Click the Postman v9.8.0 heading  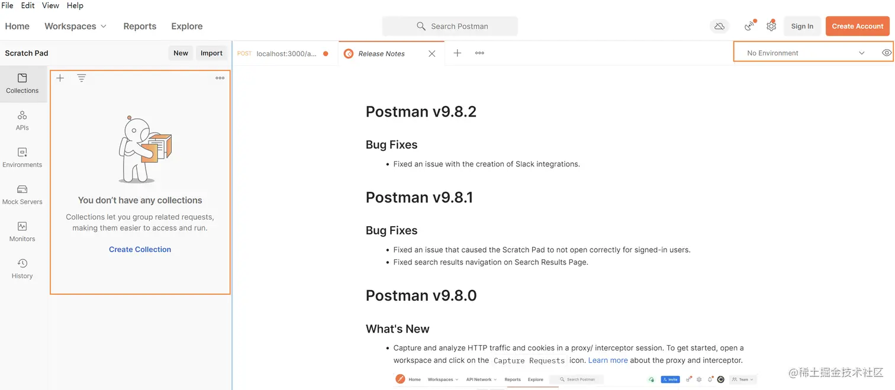(x=421, y=295)
